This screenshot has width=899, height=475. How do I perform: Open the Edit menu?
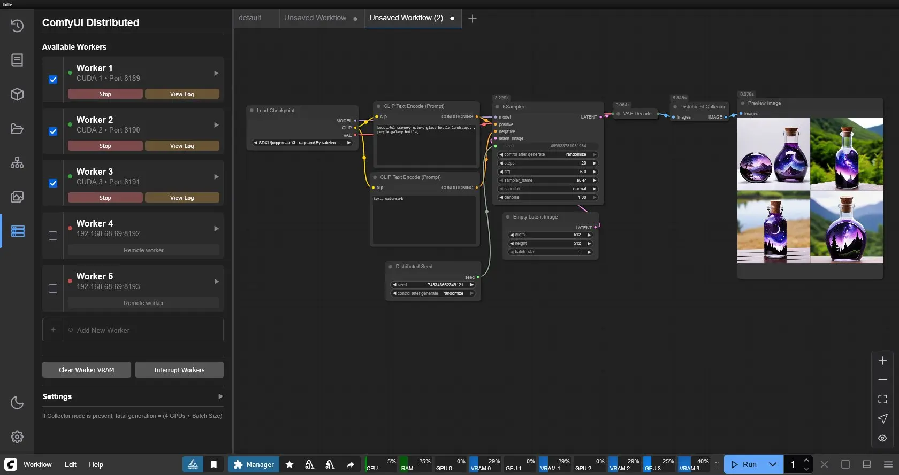coord(70,464)
